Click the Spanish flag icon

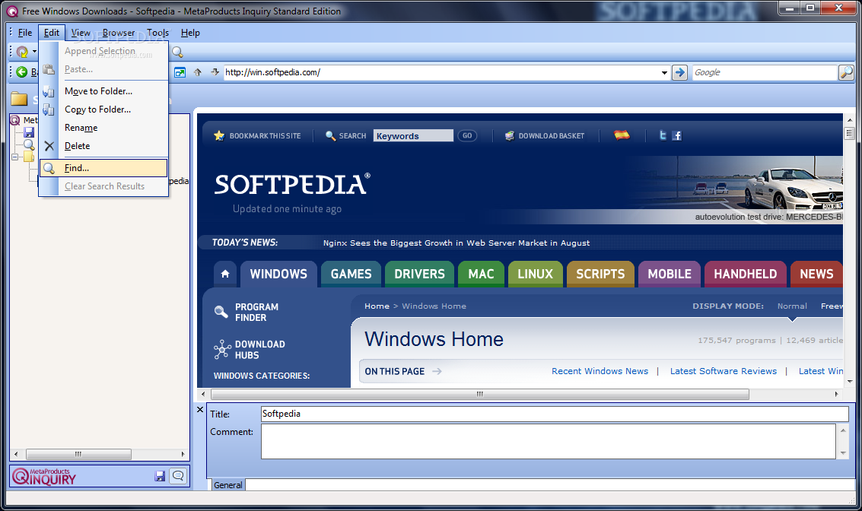coord(622,135)
